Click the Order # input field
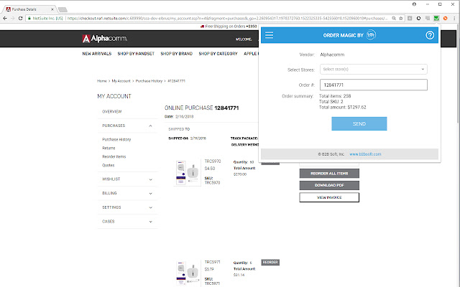 (x=374, y=85)
